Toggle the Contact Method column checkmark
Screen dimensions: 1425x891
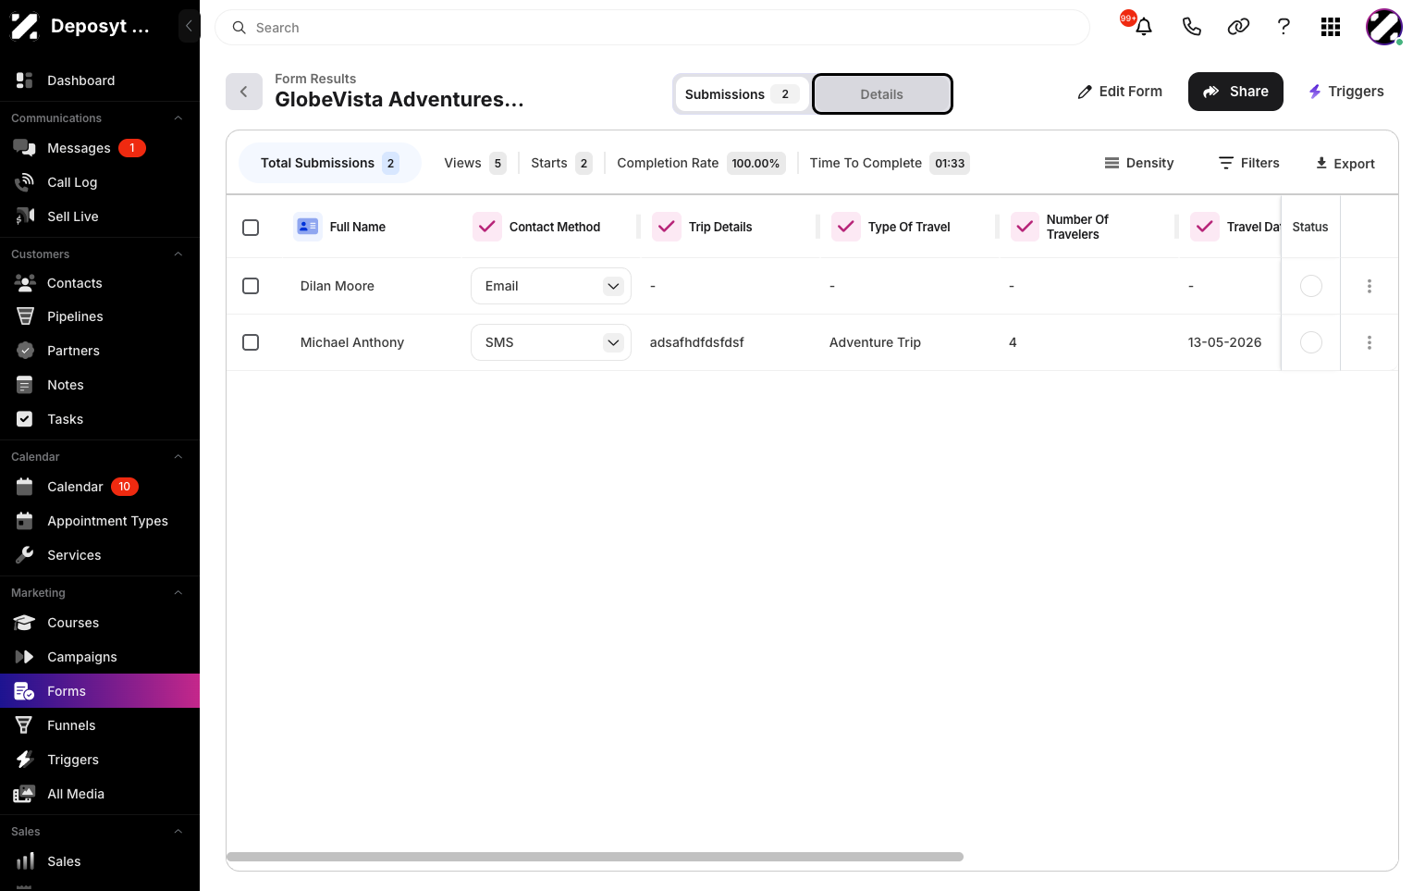pos(487,227)
